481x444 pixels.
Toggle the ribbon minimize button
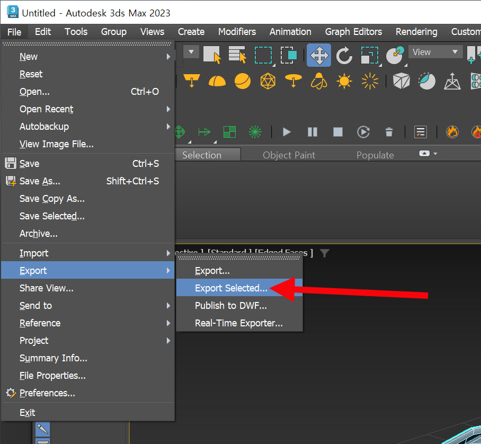(424, 153)
